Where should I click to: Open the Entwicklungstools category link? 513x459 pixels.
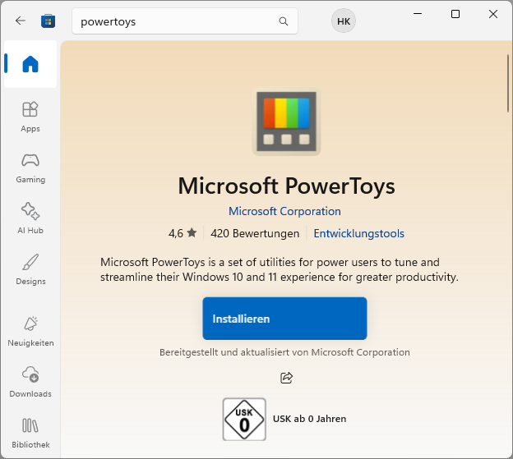coord(358,233)
